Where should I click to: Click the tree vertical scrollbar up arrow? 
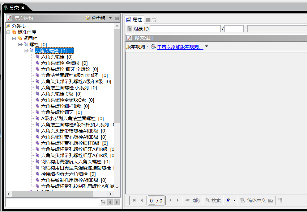[x=117, y=26]
